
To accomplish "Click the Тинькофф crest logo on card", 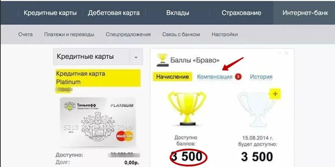I will 70,106.
